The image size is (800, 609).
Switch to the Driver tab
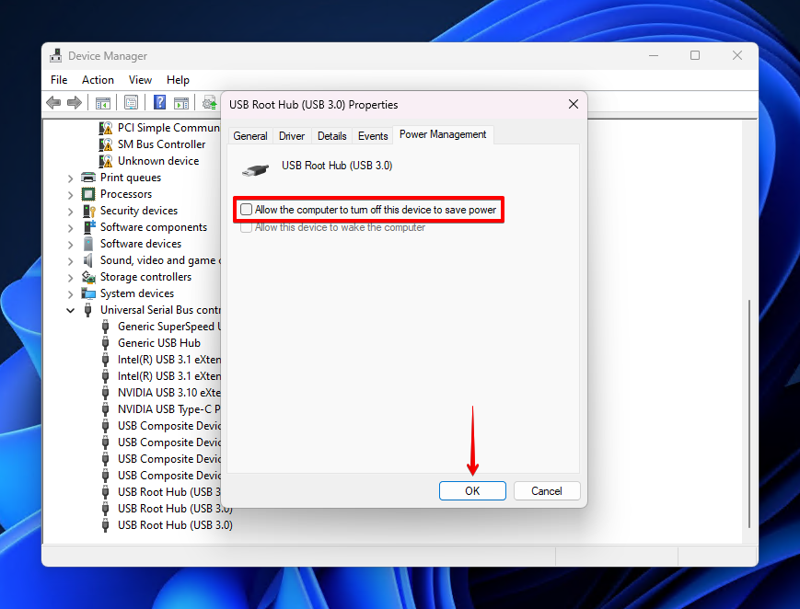[x=291, y=134]
